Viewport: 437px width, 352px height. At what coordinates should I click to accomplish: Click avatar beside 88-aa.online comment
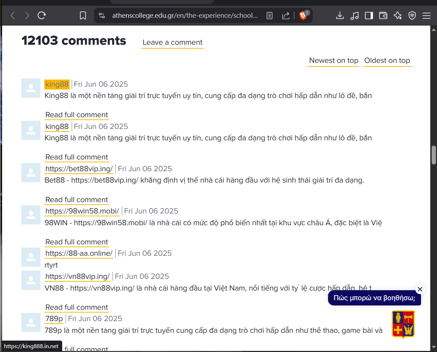tap(31, 257)
